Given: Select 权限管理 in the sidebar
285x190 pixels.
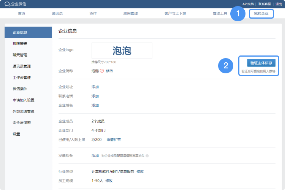Looking at the screenshot, I should coord(20,44).
